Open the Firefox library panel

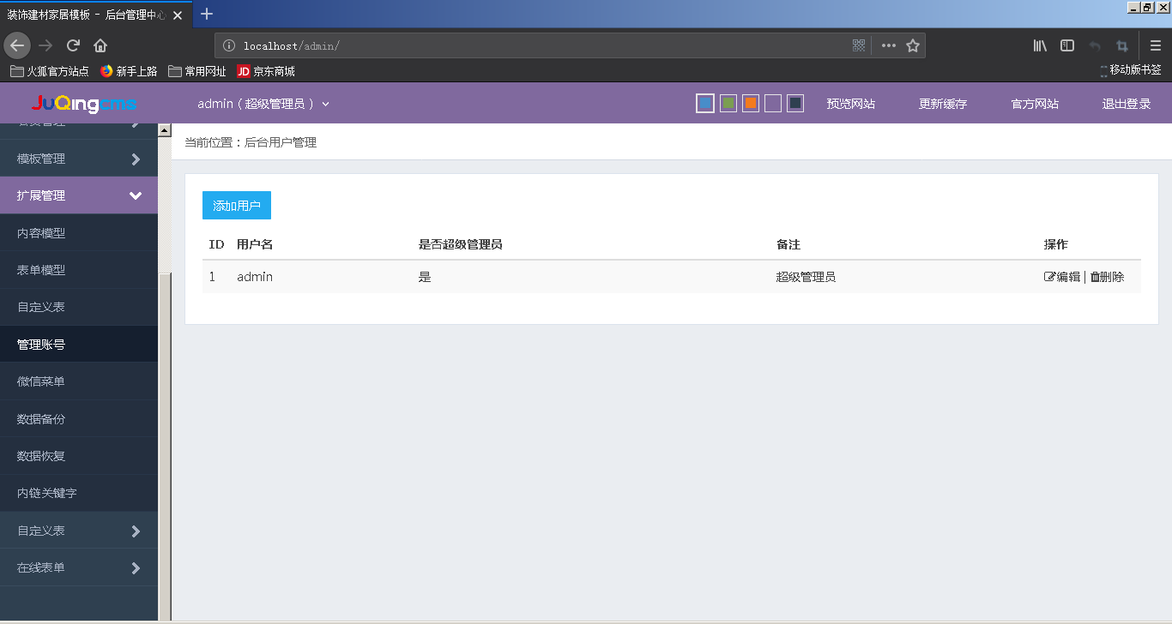pyautogui.click(x=1040, y=45)
